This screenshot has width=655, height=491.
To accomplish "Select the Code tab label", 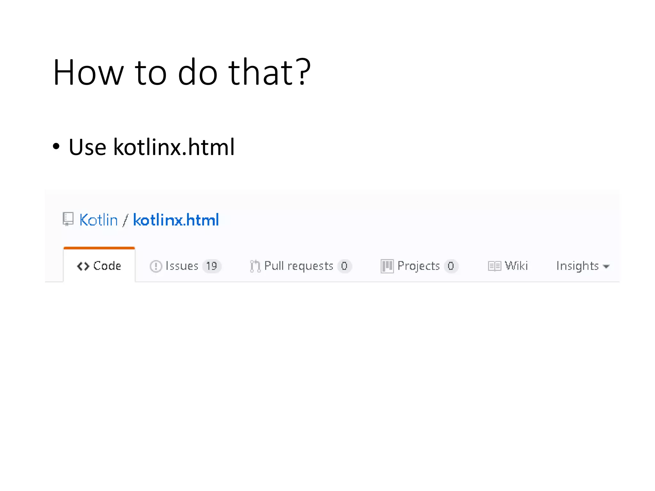I will pos(107,266).
